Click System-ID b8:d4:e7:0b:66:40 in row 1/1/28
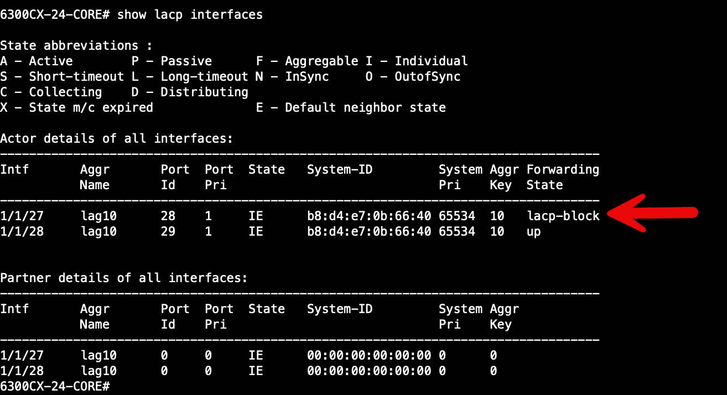Screen dimensions: 727x395 (x=369, y=231)
